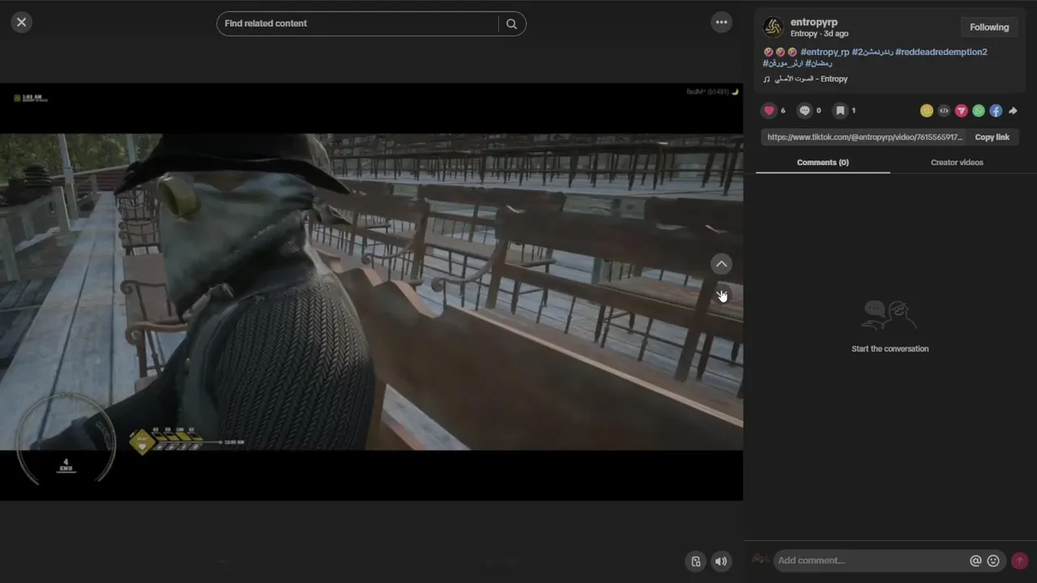
Task: Post comment with the red arrow button
Action: pos(1019,560)
